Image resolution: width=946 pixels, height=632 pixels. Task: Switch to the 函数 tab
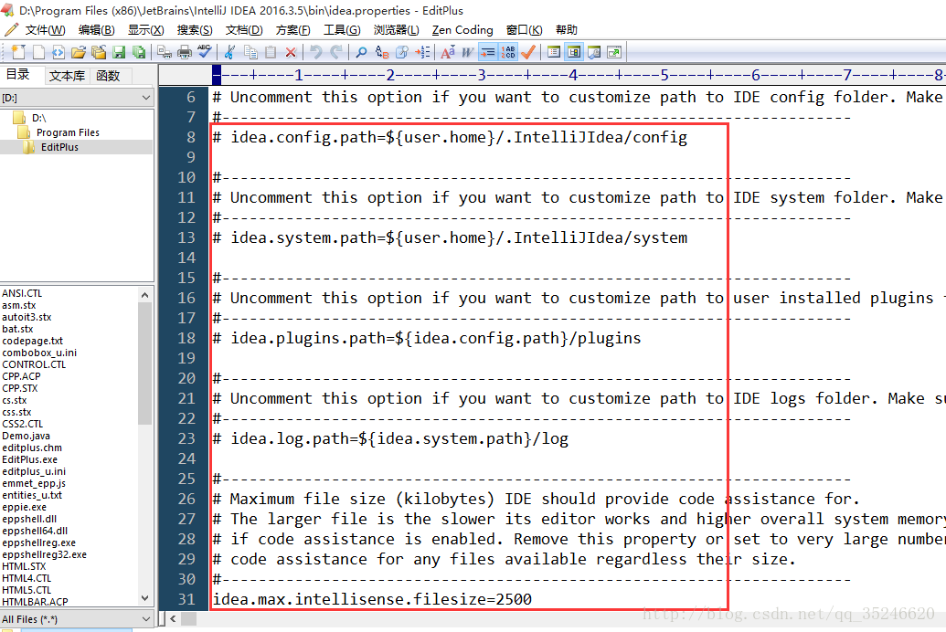[x=108, y=76]
